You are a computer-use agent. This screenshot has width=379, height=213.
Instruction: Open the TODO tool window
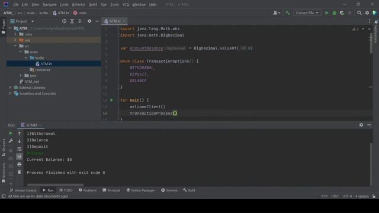tap(66, 191)
